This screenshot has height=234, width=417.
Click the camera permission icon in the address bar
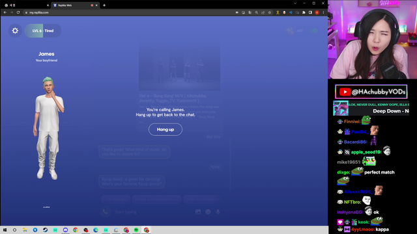237,12
